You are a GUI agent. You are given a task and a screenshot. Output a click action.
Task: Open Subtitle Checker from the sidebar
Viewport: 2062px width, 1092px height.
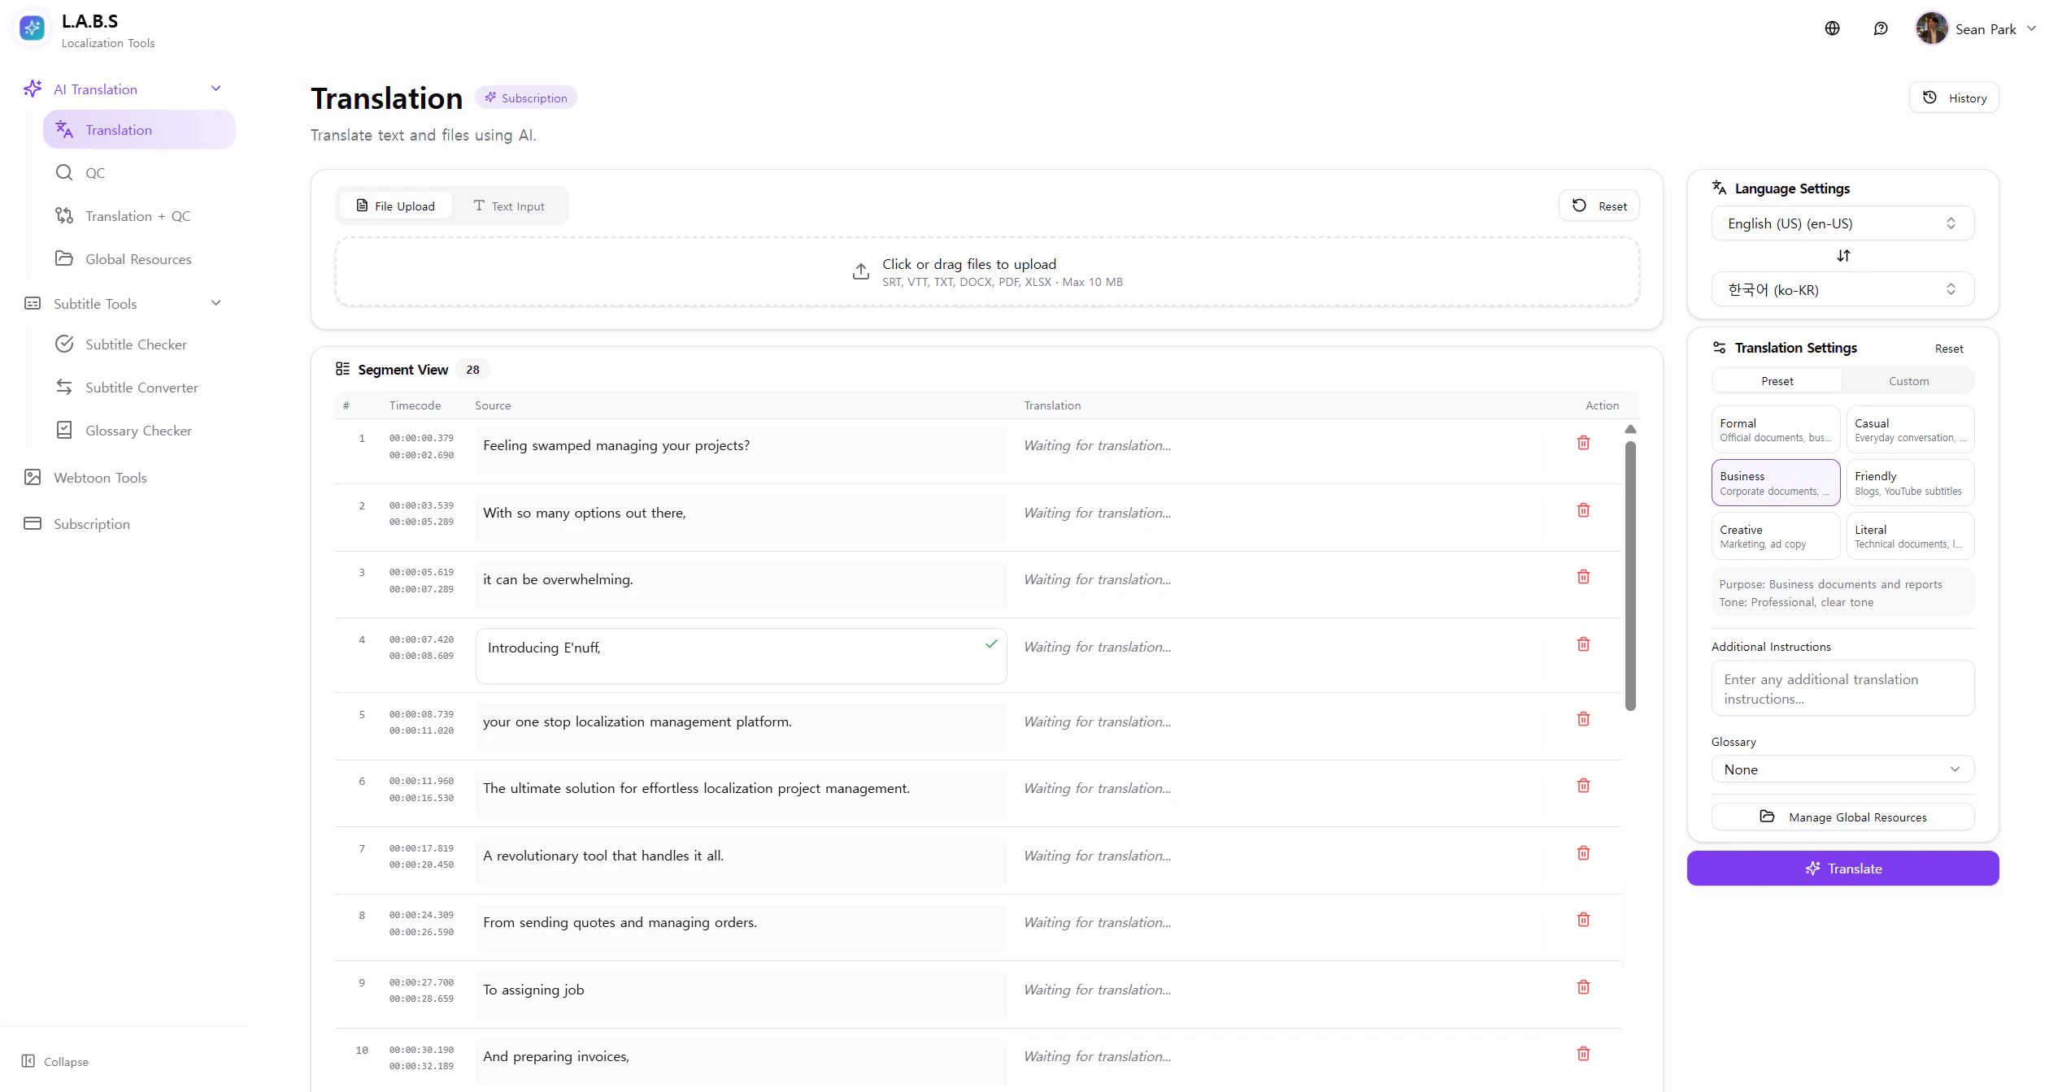(136, 344)
